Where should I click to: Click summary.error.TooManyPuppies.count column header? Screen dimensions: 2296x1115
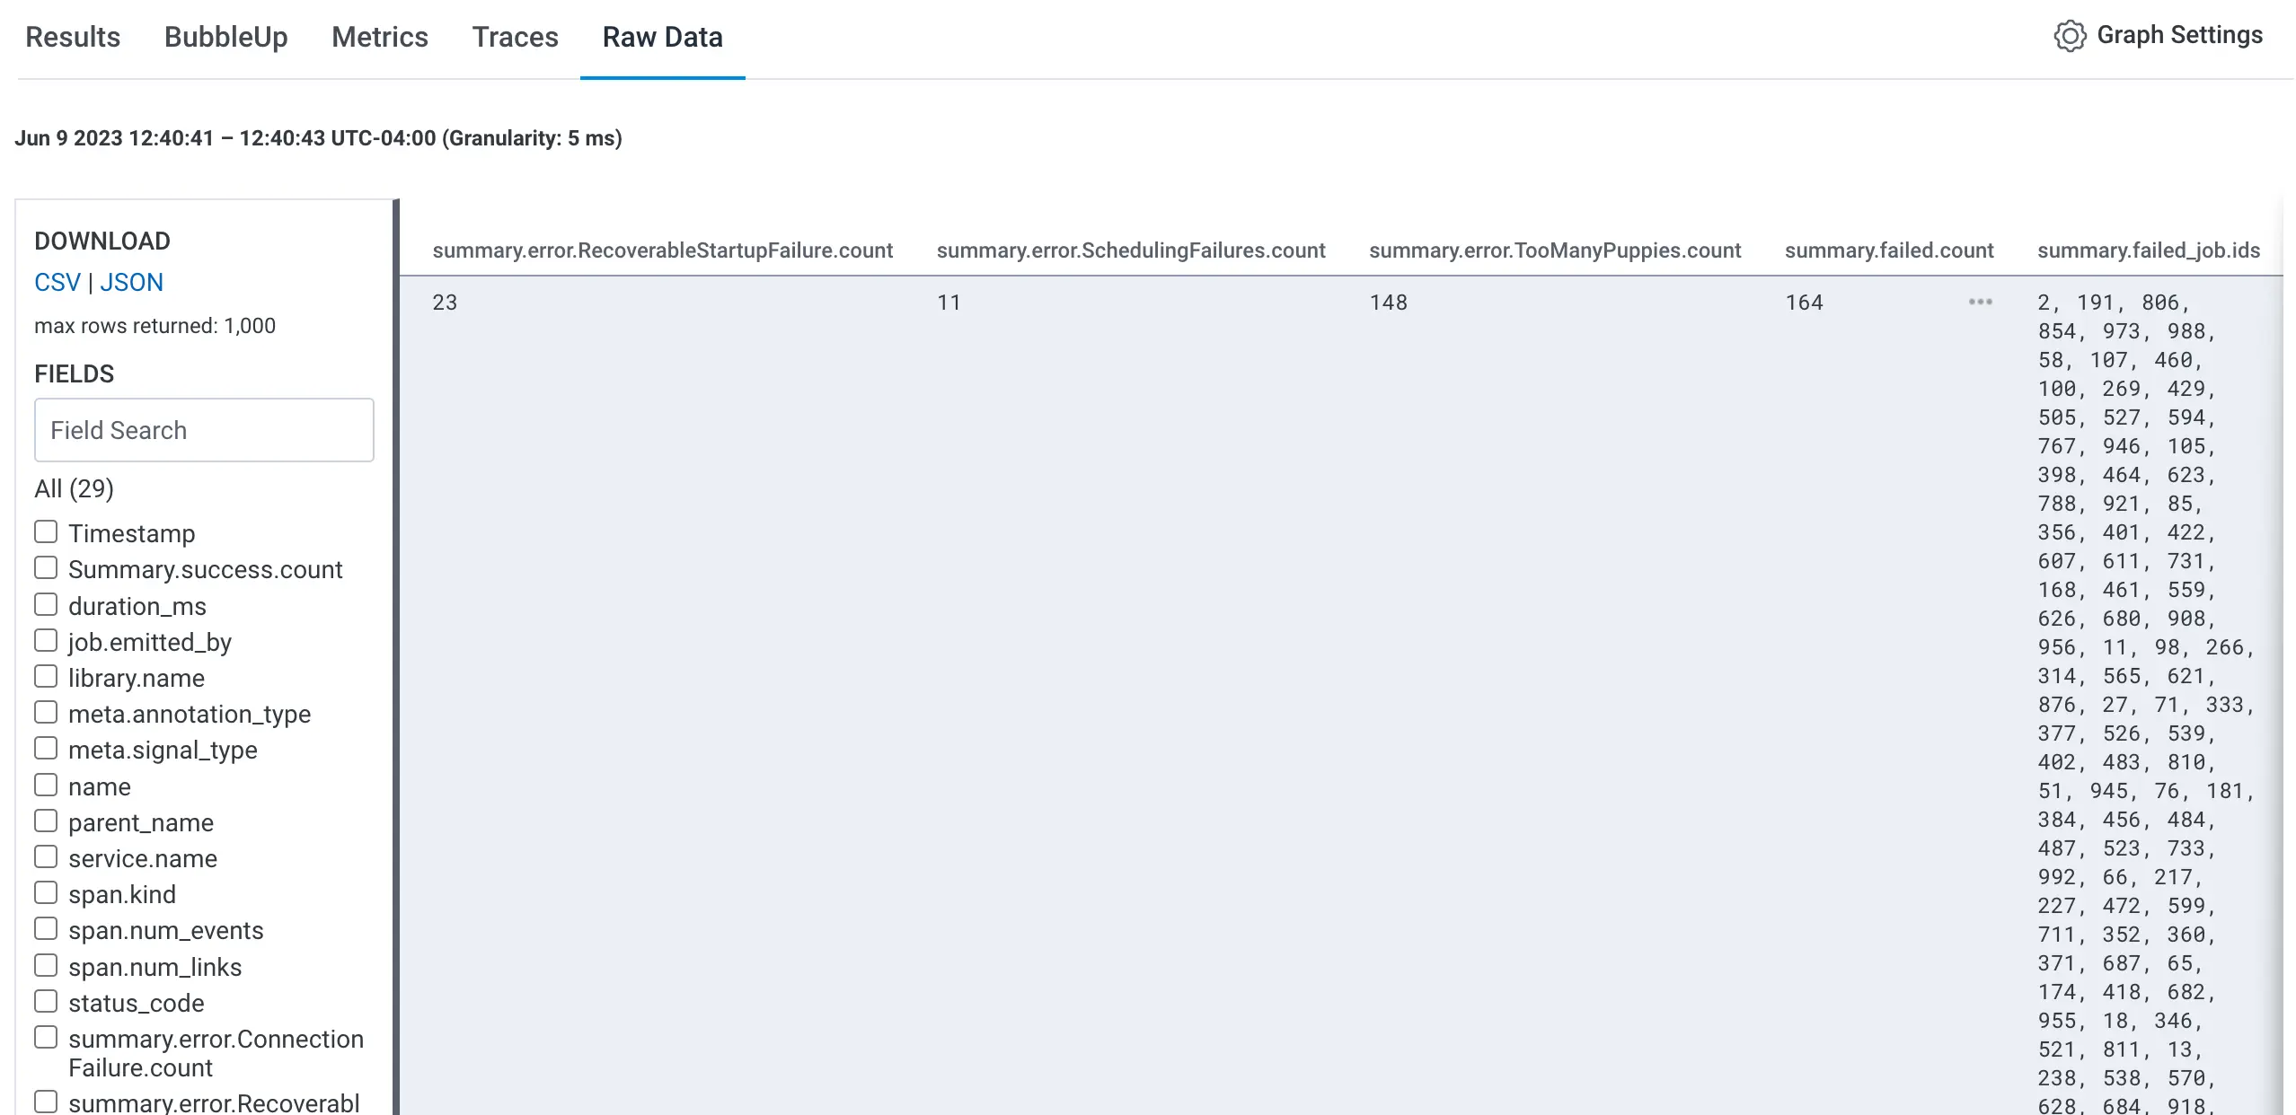click(x=1554, y=250)
